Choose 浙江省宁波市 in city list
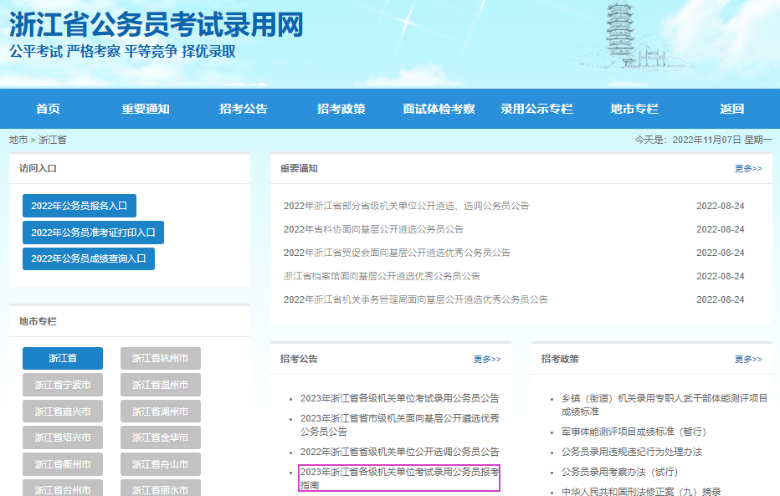 [63, 386]
